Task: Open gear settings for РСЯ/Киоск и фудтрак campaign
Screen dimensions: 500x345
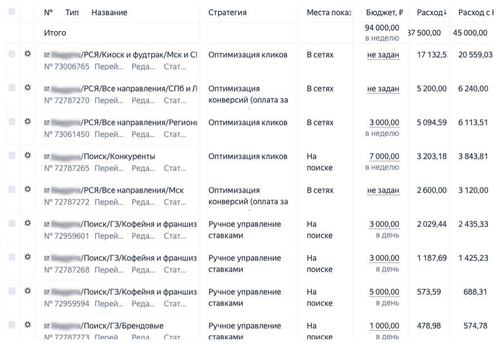Action: [x=28, y=54]
